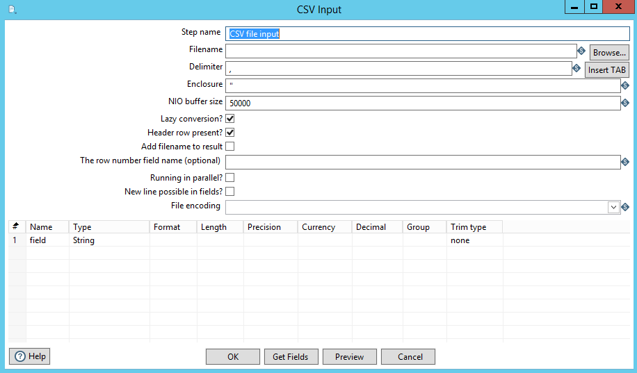Click the variable icon by NIO buffer size
637x373 pixels.
[625, 103]
